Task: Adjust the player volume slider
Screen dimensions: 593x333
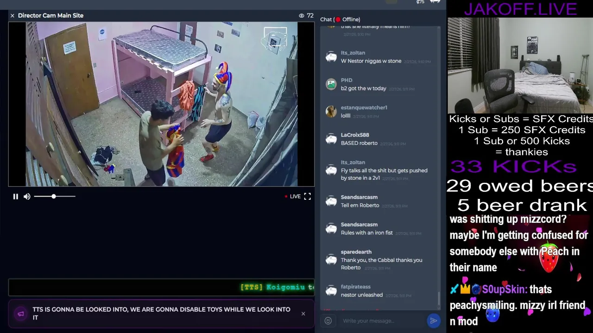Action: 54,197
